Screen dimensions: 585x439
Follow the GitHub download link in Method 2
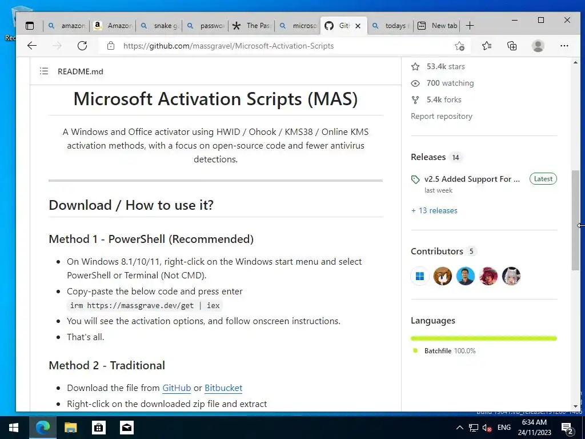point(177,388)
